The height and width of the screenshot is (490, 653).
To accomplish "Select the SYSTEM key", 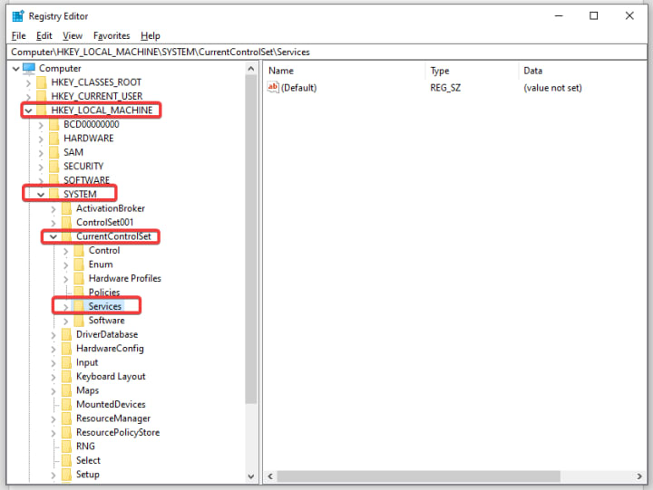I will tap(80, 194).
